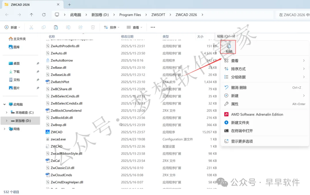The width and height of the screenshot is (310, 195).
Task: Click the Paste icon in context menu
Action: (x=228, y=48)
